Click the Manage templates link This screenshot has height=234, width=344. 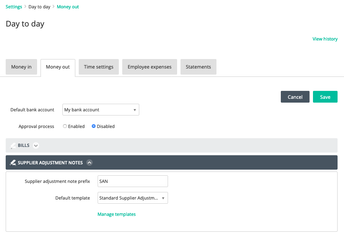pos(117,214)
